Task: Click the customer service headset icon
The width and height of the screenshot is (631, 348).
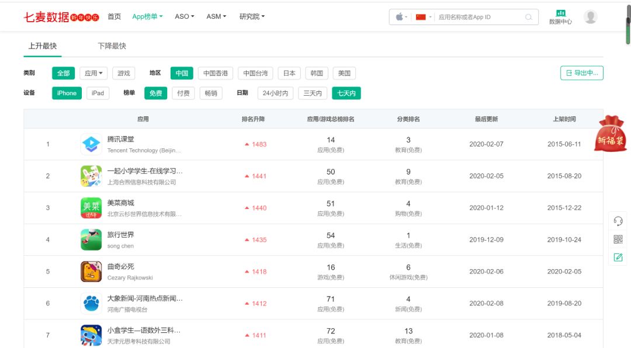Action: pos(618,221)
